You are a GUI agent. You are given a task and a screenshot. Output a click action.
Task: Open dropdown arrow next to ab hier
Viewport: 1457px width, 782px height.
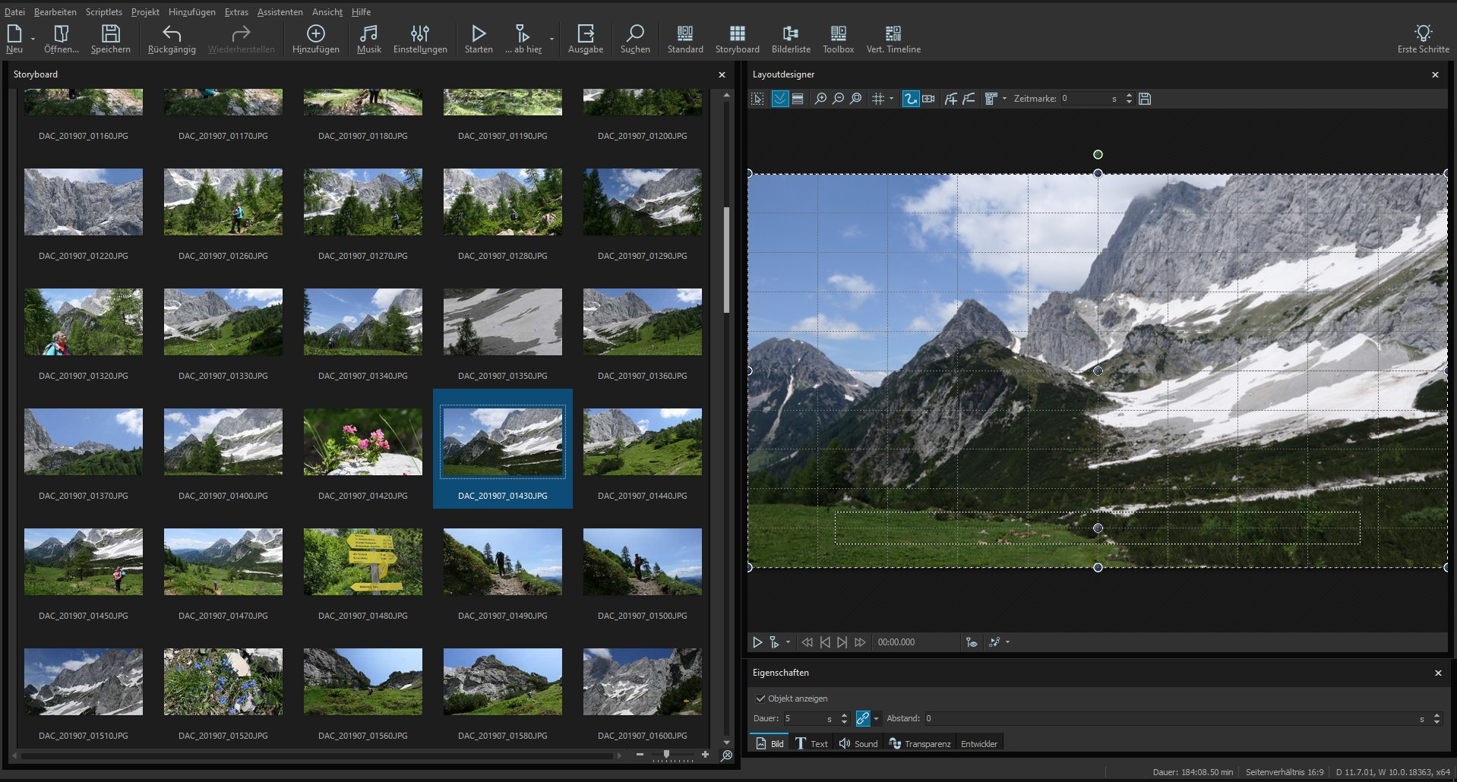[x=552, y=39]
